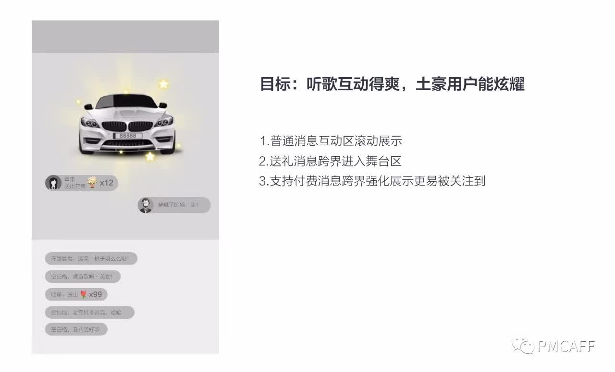Image resolution: width=615 pixels, height=372 pixels.
Task: Open the 苏灿灿 老司机带带我 message
Action: click(x=90, y=312)
